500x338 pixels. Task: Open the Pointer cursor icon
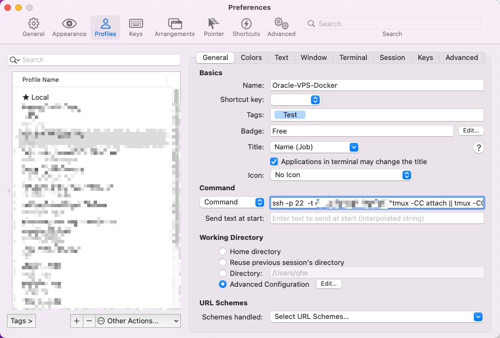[214, 23]
